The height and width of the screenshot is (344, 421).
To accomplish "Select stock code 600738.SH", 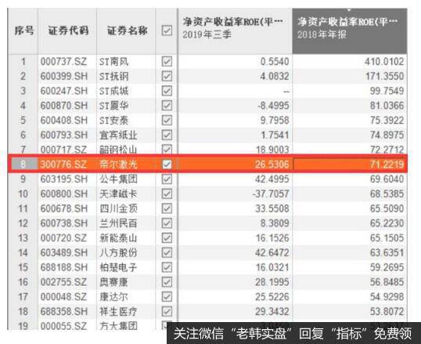I will pyautogui.click(x=64, y=223).
